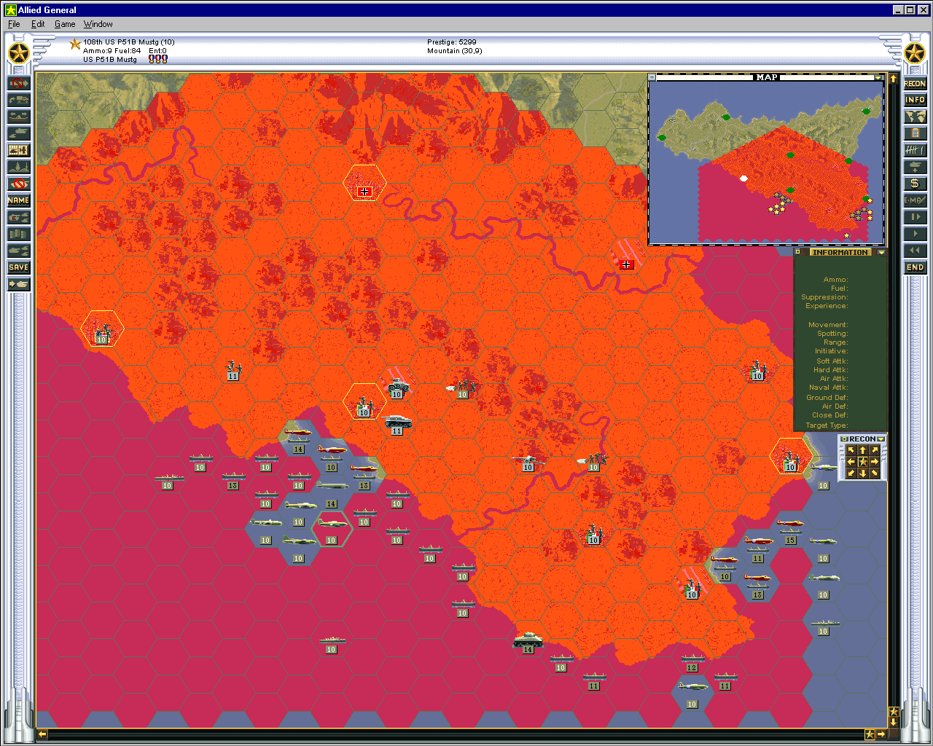Open the strategic grid map icon
The width and height of the screenshot is (933, 746).
(18, 150)
